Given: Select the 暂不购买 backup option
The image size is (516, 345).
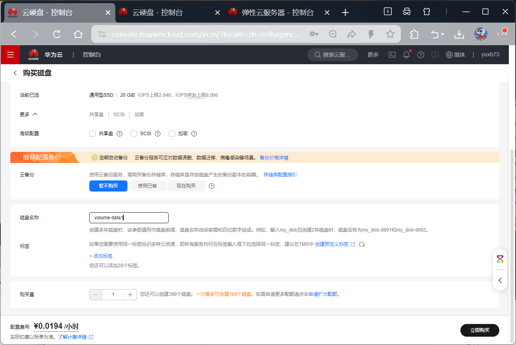Looking at the screenshot, I should [108, 186].
